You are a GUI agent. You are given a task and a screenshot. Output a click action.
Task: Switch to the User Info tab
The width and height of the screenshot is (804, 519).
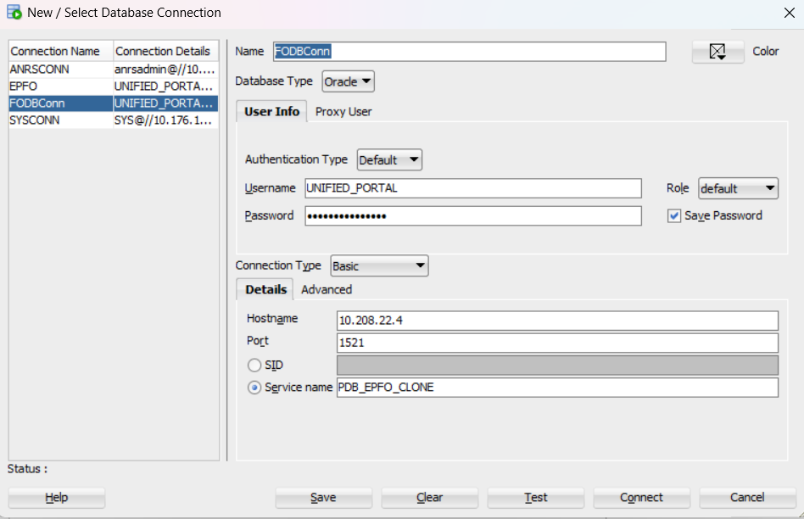271,111
